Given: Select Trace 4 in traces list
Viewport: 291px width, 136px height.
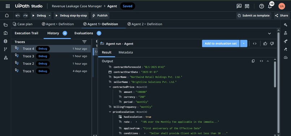Looking at the screenshot, I should tap(51, 49).
